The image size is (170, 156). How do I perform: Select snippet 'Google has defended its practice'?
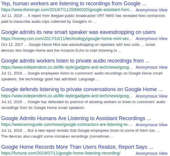pos(56,102)
